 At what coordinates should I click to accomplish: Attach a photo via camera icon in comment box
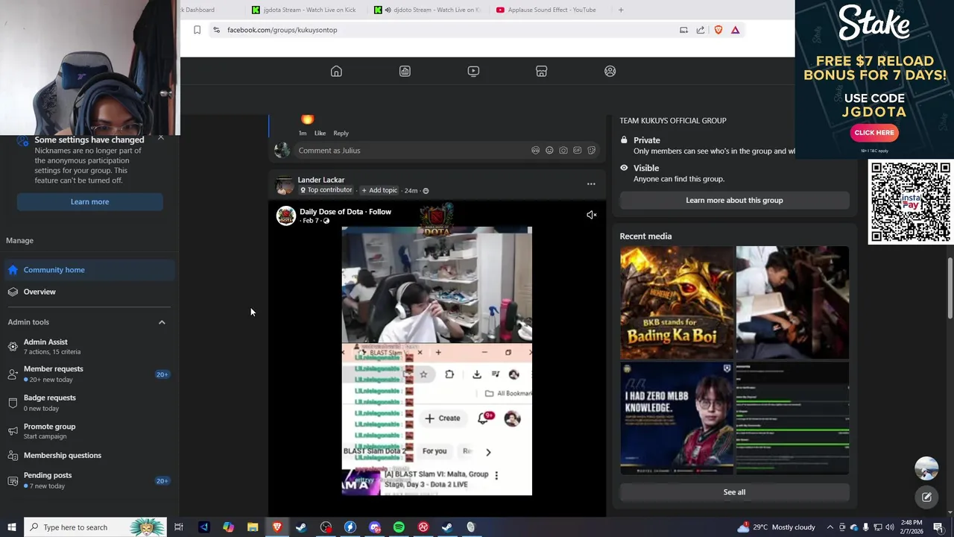pos(563,151)
